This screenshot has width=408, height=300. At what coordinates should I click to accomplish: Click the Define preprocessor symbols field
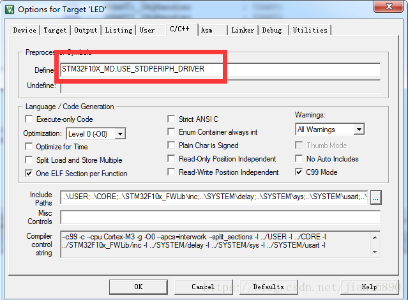[220, 70]
